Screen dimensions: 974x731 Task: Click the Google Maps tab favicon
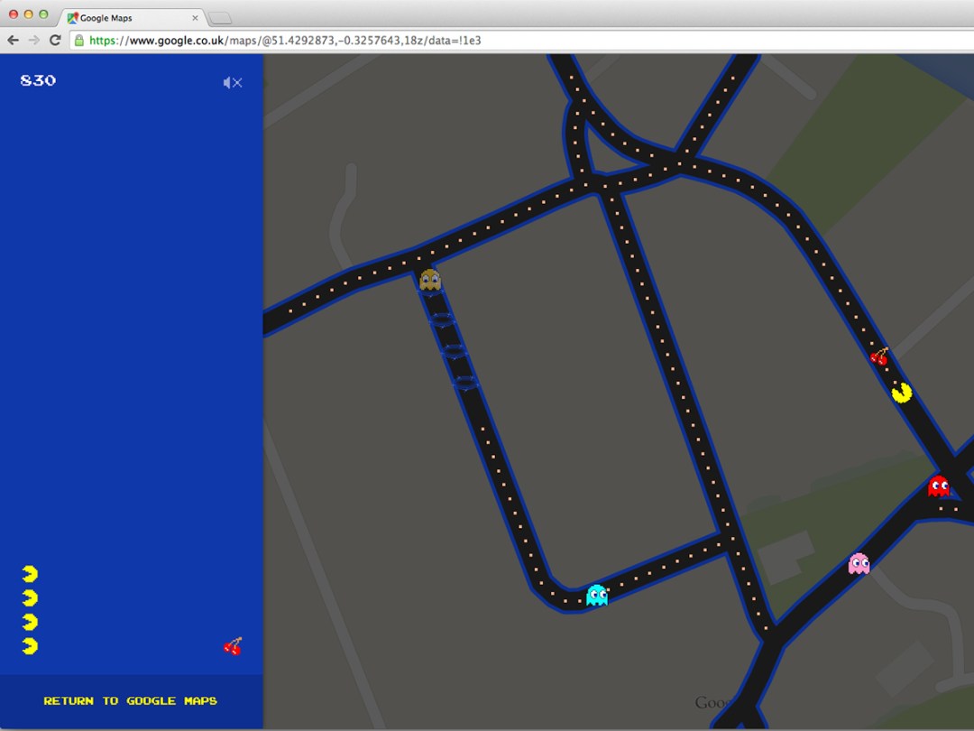point(73,18)
